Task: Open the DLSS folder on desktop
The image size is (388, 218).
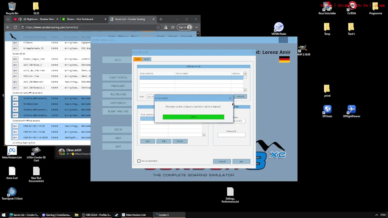Action: click(36, 8)
